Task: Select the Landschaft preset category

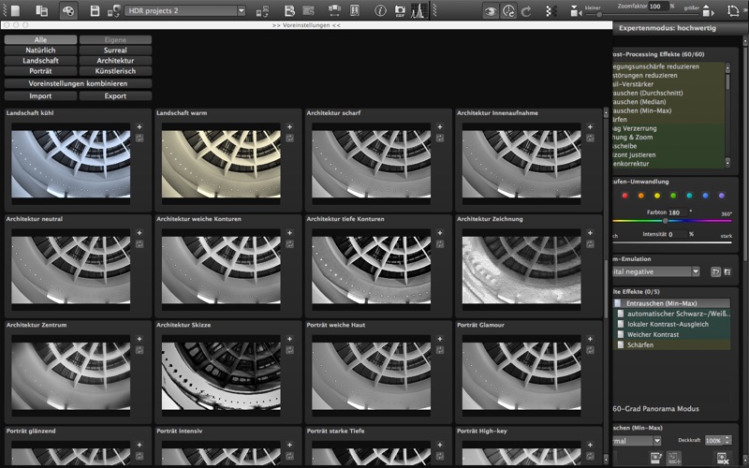Action: pos(40,61)
